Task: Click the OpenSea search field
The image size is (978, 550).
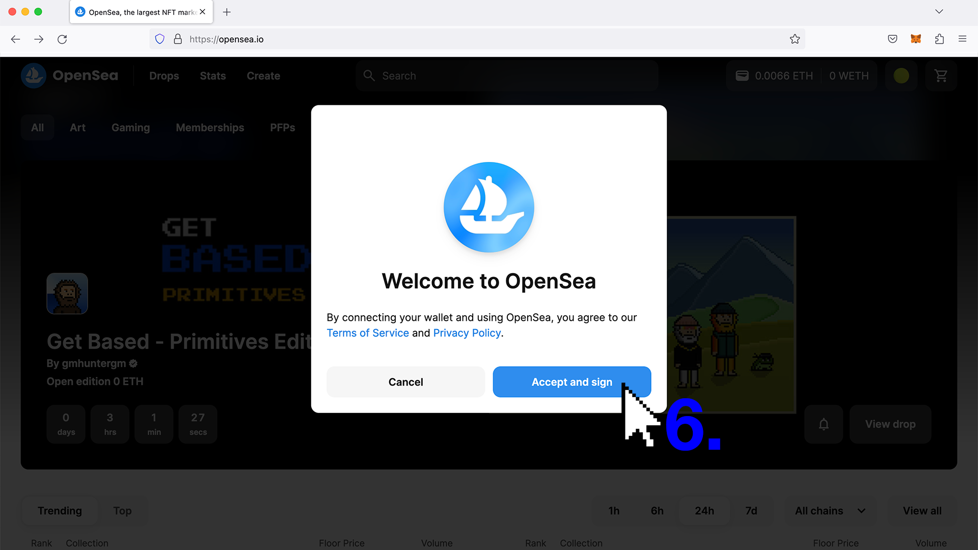Action: (507, 76)
